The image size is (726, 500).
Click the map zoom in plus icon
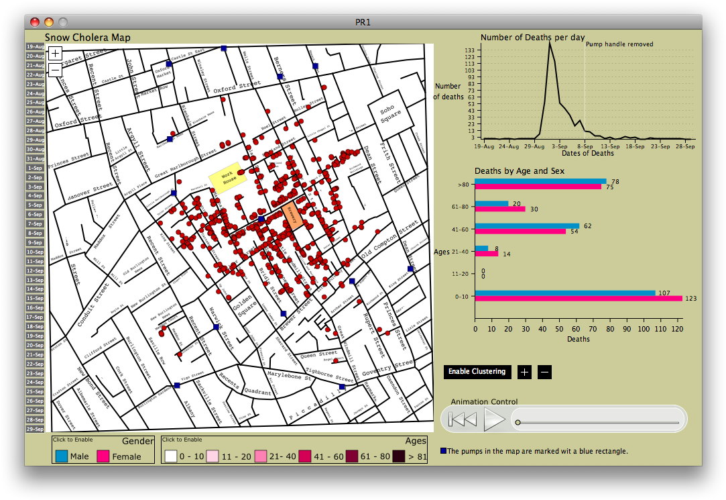coord(55,52)
